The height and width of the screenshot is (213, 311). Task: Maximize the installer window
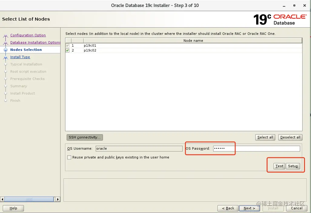(x=294, y=5)
